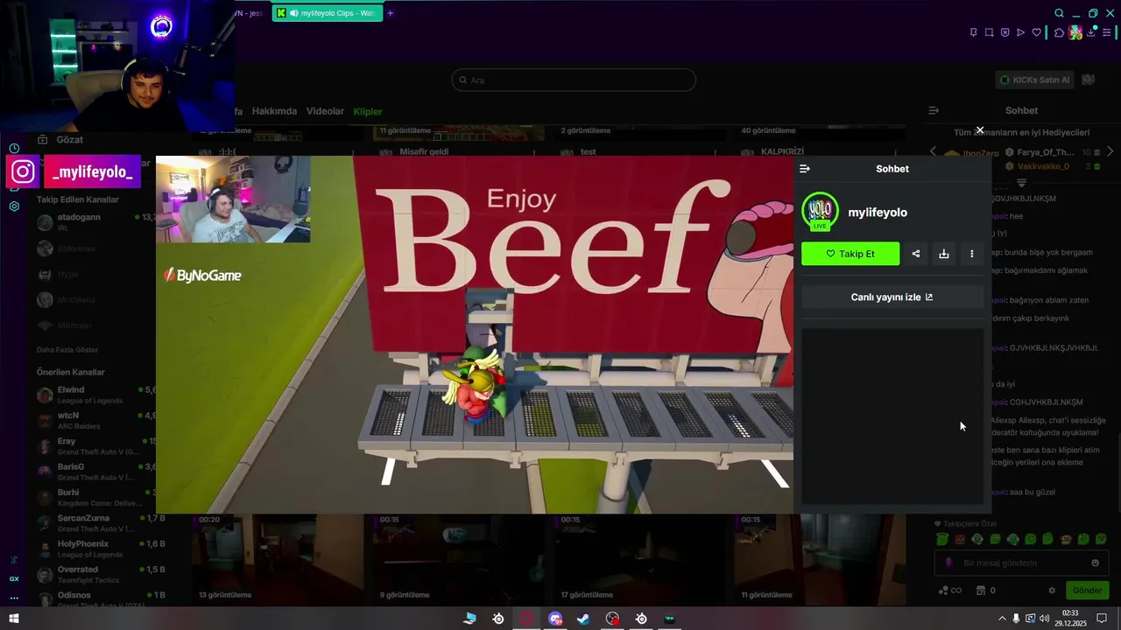Open the browser easy setup menu icon
The height and width of the screenshot is (630, 1121).
tap(1107, 32)
